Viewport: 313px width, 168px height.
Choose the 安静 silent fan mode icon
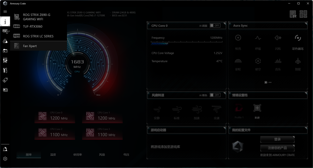[x=157, y=109]
